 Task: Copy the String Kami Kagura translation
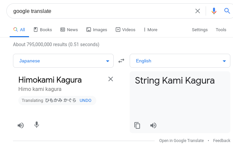[x=137, y=125]
